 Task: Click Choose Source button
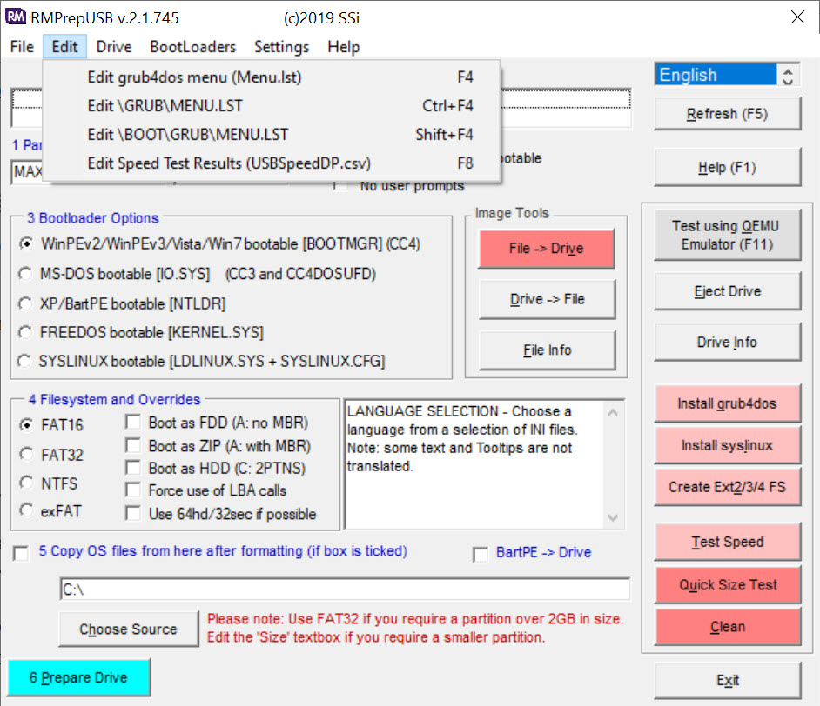click(128, 629)
